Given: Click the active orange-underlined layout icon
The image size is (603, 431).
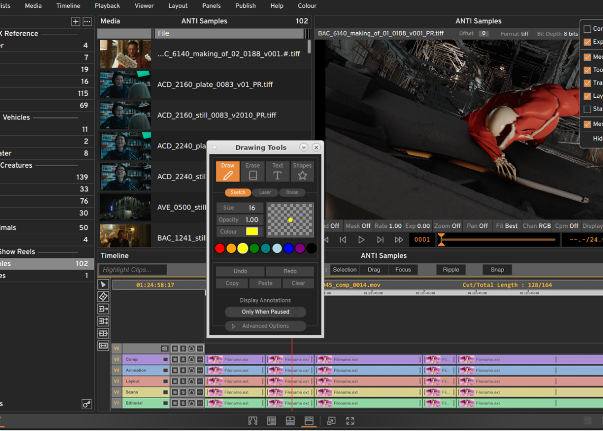Looking at the screenshot, I should [309, 421].
